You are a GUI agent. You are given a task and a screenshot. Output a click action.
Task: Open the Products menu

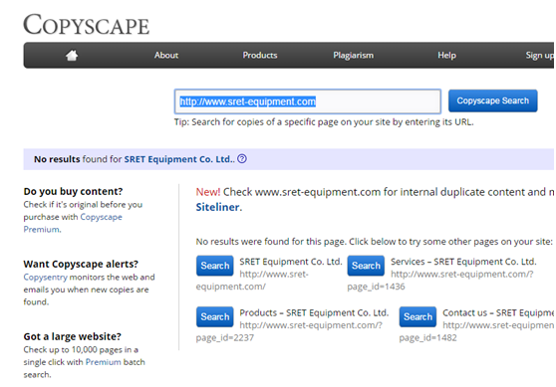(260, 56)
